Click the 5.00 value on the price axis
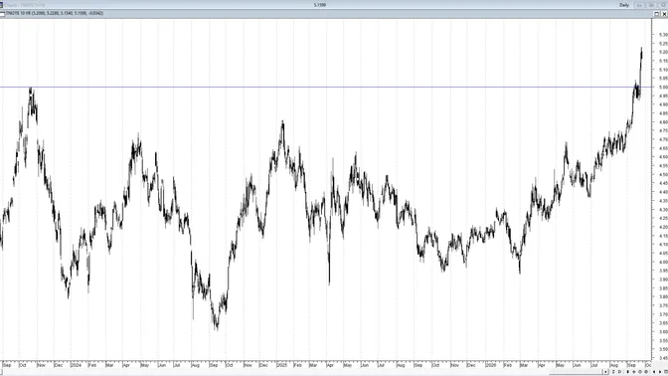668x376 pixels. coord(663,87)
